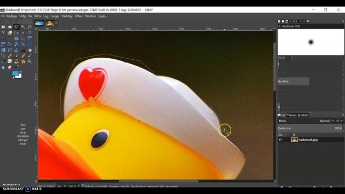Open the Verktøy menu

pyautogui.click(x=67, y=16)
